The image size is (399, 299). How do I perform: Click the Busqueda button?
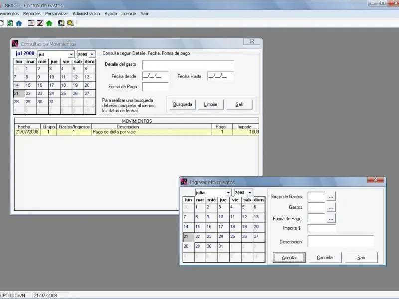[183, 104]
